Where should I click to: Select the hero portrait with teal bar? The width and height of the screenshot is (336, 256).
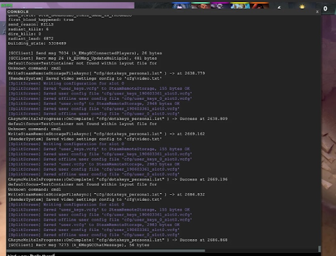click(201, 5)
